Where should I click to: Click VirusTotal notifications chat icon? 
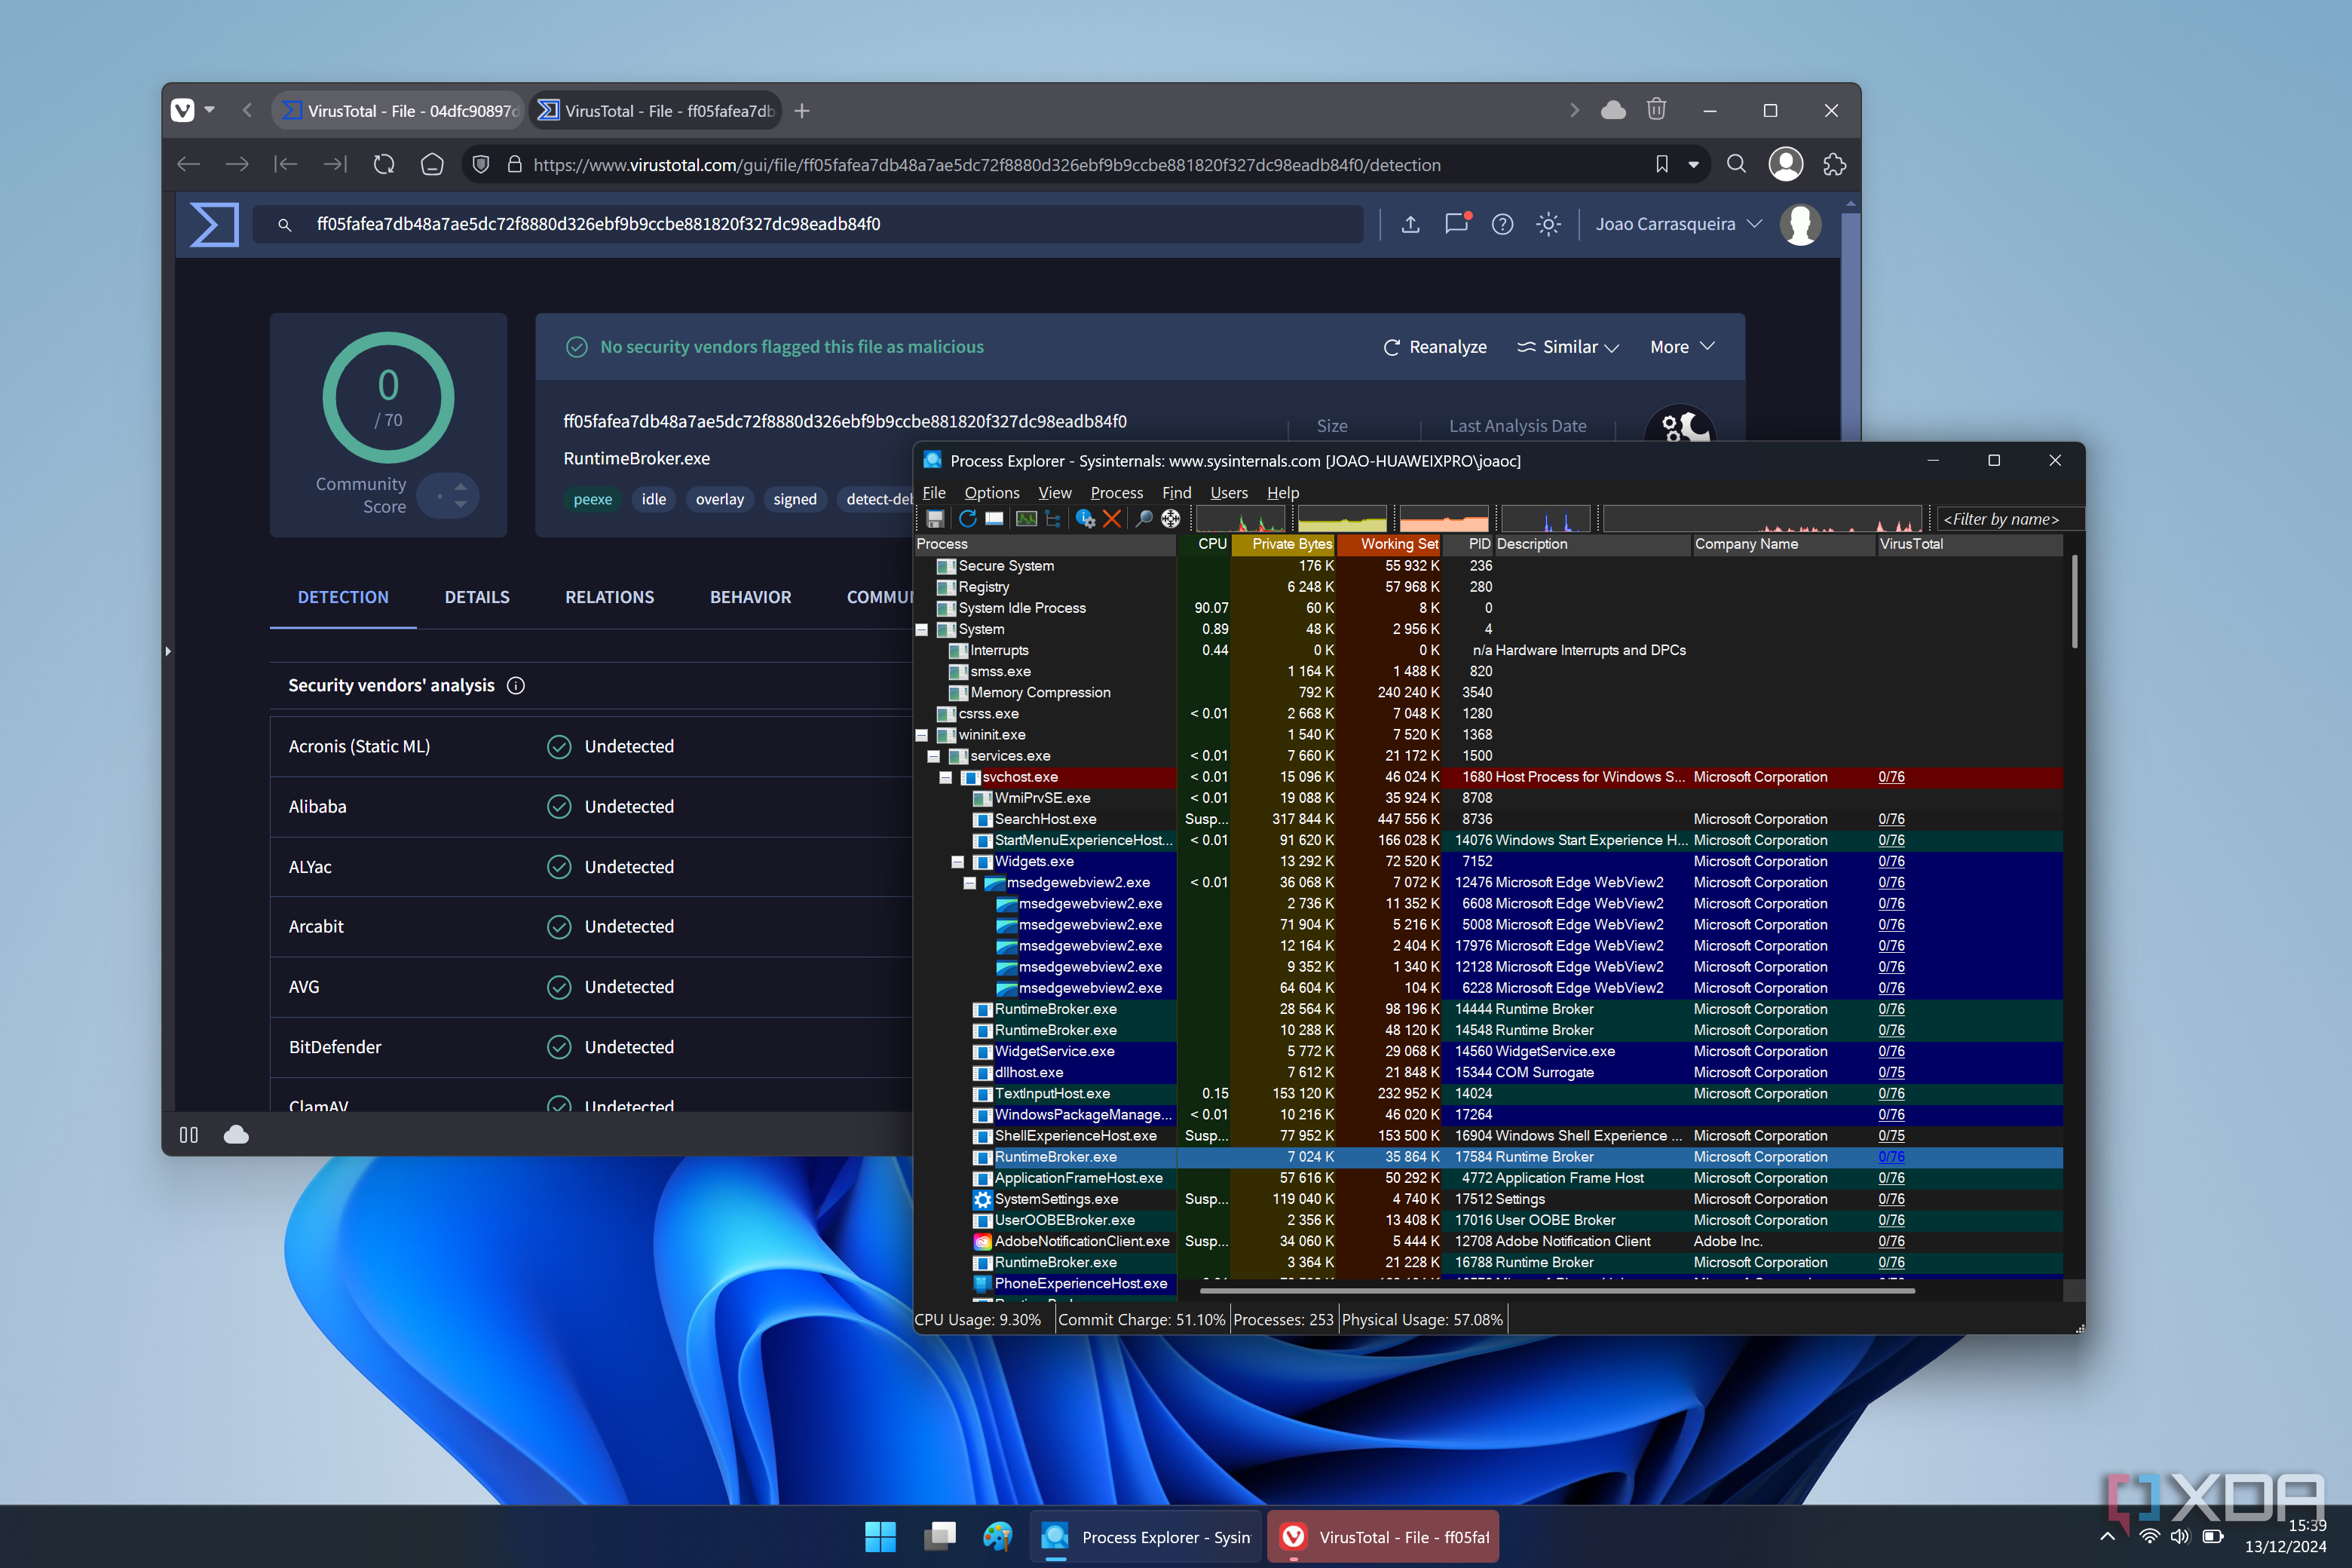[x=1457, y=223]
